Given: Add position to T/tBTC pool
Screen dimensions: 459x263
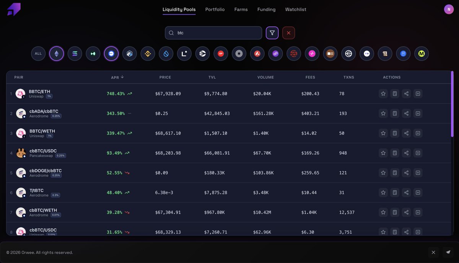Looking at the screenshot, I should [x=418, y=193].
